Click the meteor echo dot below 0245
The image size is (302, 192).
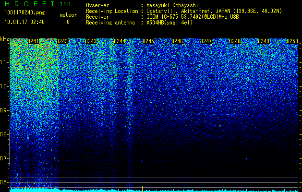[142, 161]
